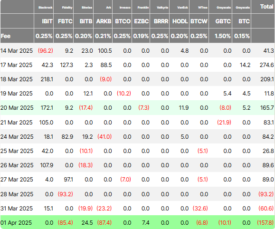275x229 pixels.
Task: Click the 24.5 BITB inflow value
Action: point(87,223)
